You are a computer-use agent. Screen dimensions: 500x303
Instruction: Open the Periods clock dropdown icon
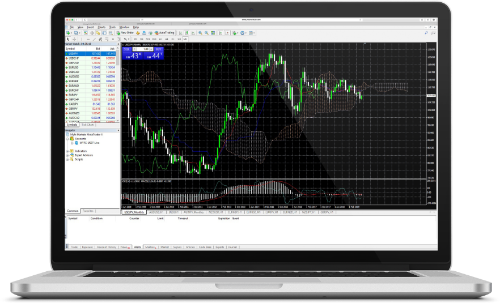point(243,33)
